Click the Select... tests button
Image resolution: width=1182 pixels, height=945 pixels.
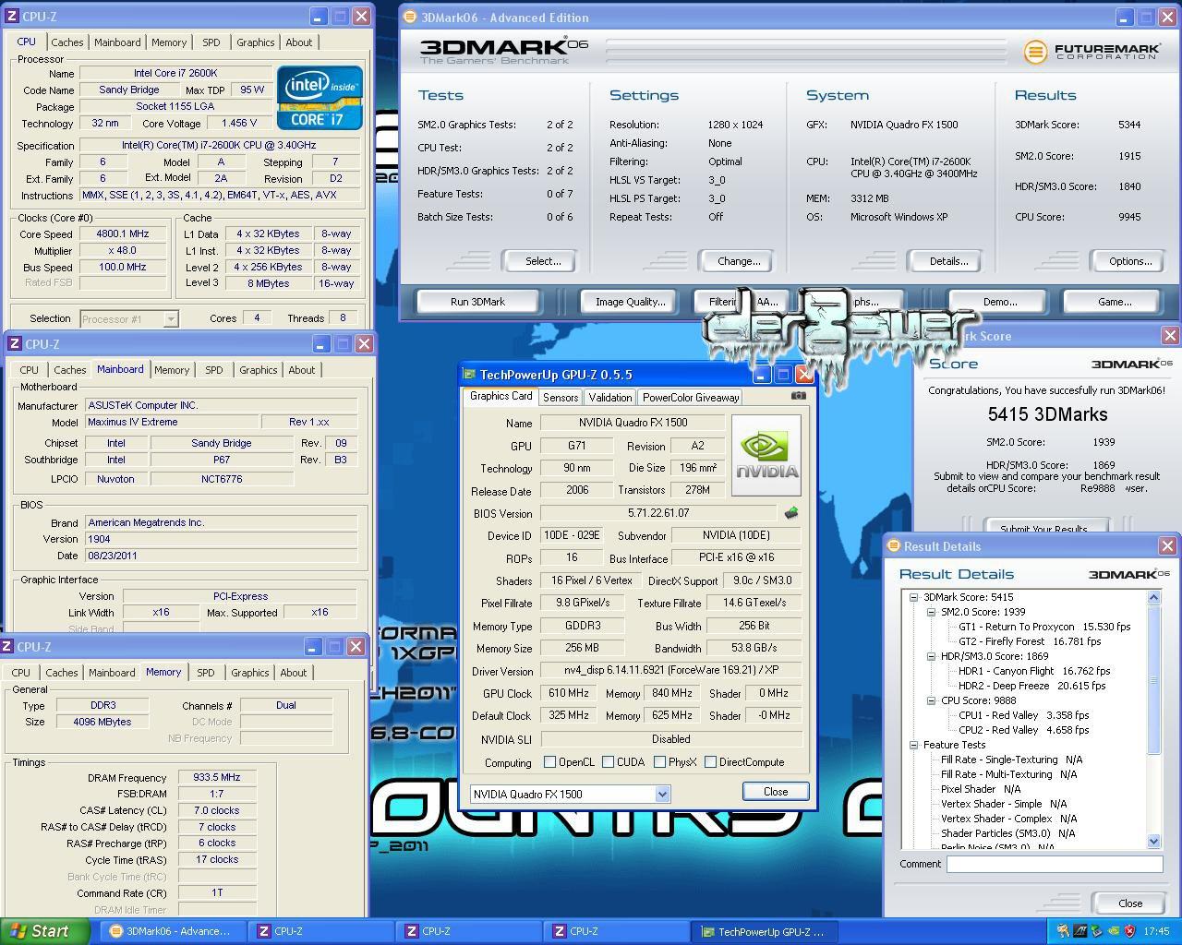543,261
